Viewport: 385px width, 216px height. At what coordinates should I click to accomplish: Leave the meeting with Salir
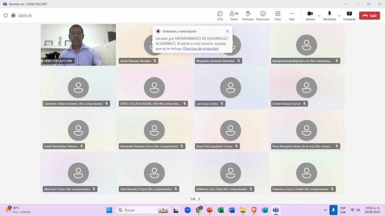pos(369,16)
